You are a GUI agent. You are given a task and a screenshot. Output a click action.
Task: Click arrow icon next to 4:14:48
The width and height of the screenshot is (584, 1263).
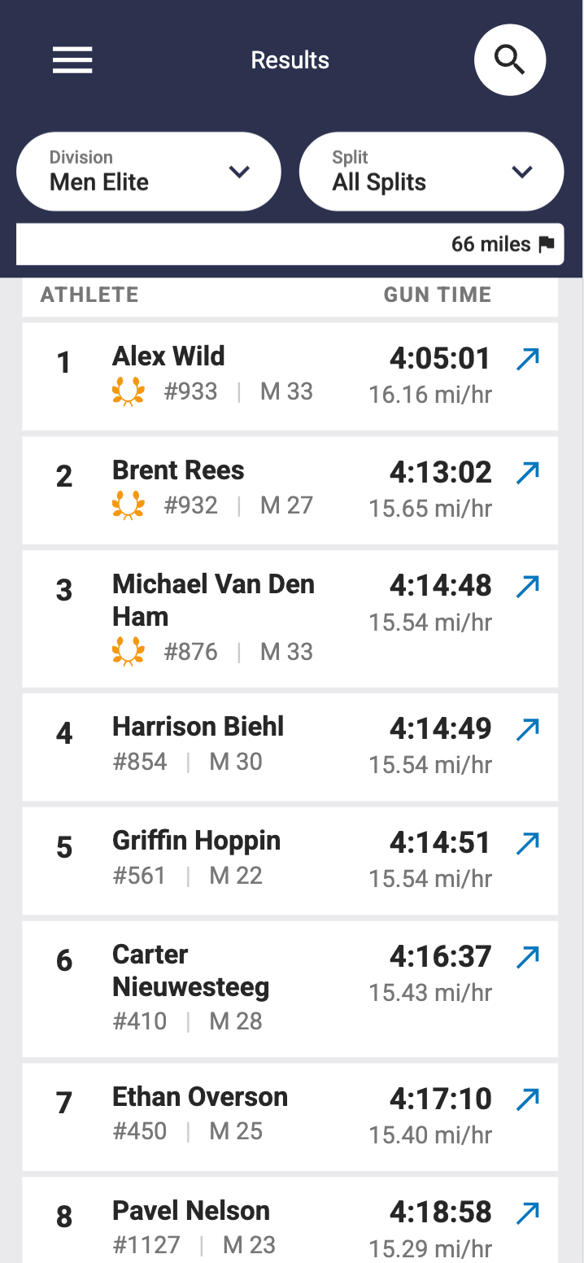[x=528, y=586]
